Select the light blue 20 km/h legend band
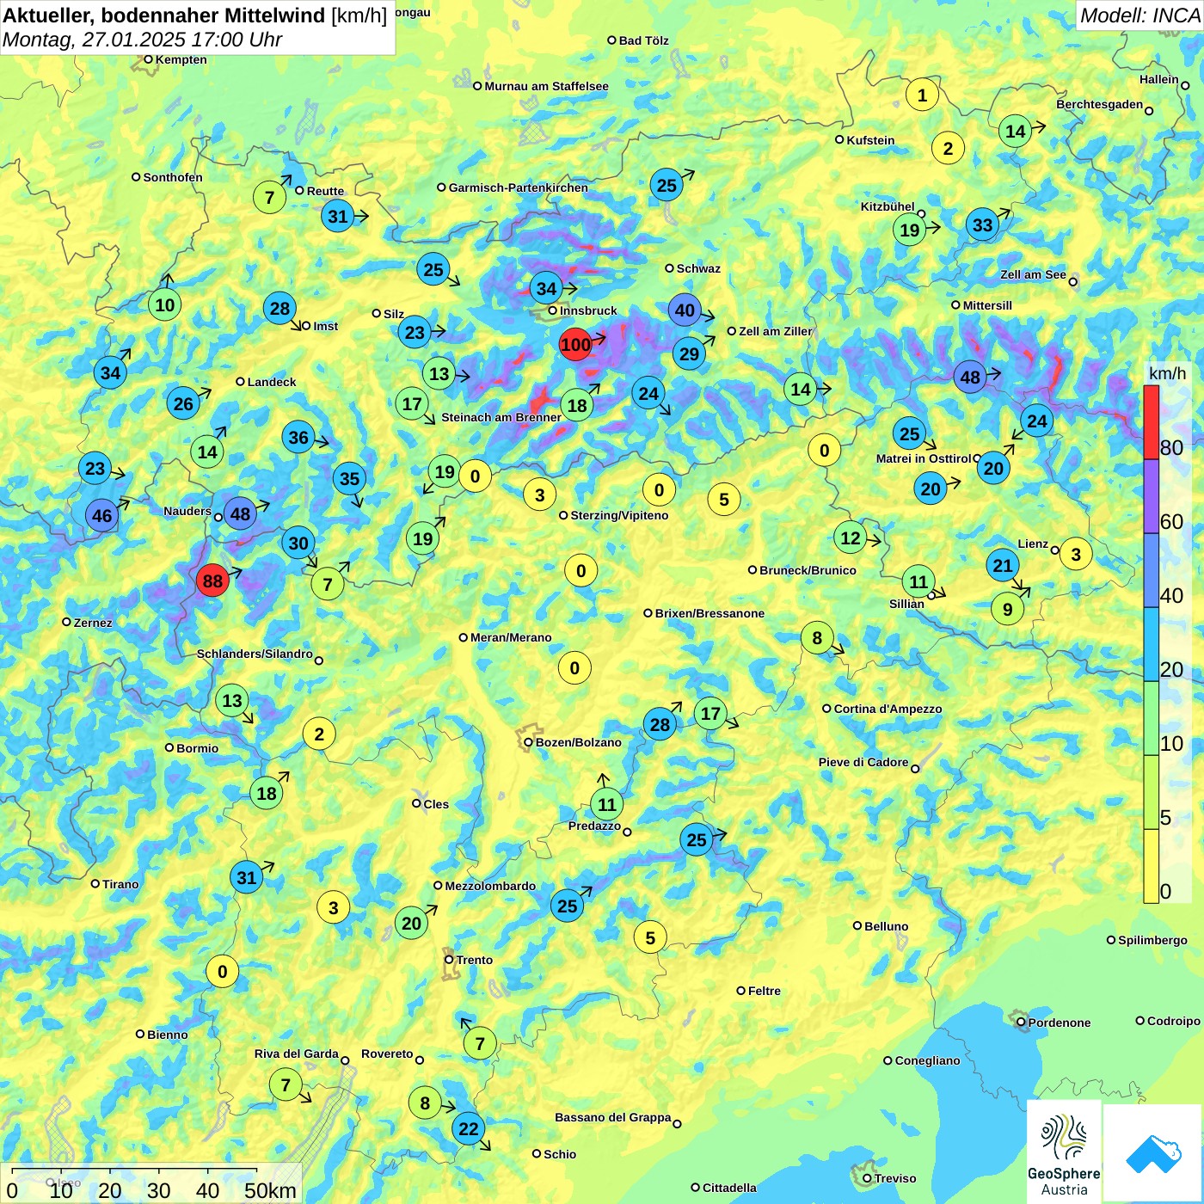1204x1204 pixels. [x=1152, y=644]
